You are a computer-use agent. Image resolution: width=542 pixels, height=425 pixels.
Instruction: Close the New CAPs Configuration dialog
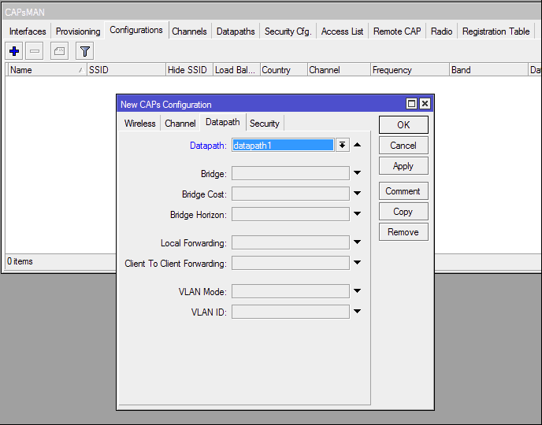pyautogui.click(x=425, y=104)
